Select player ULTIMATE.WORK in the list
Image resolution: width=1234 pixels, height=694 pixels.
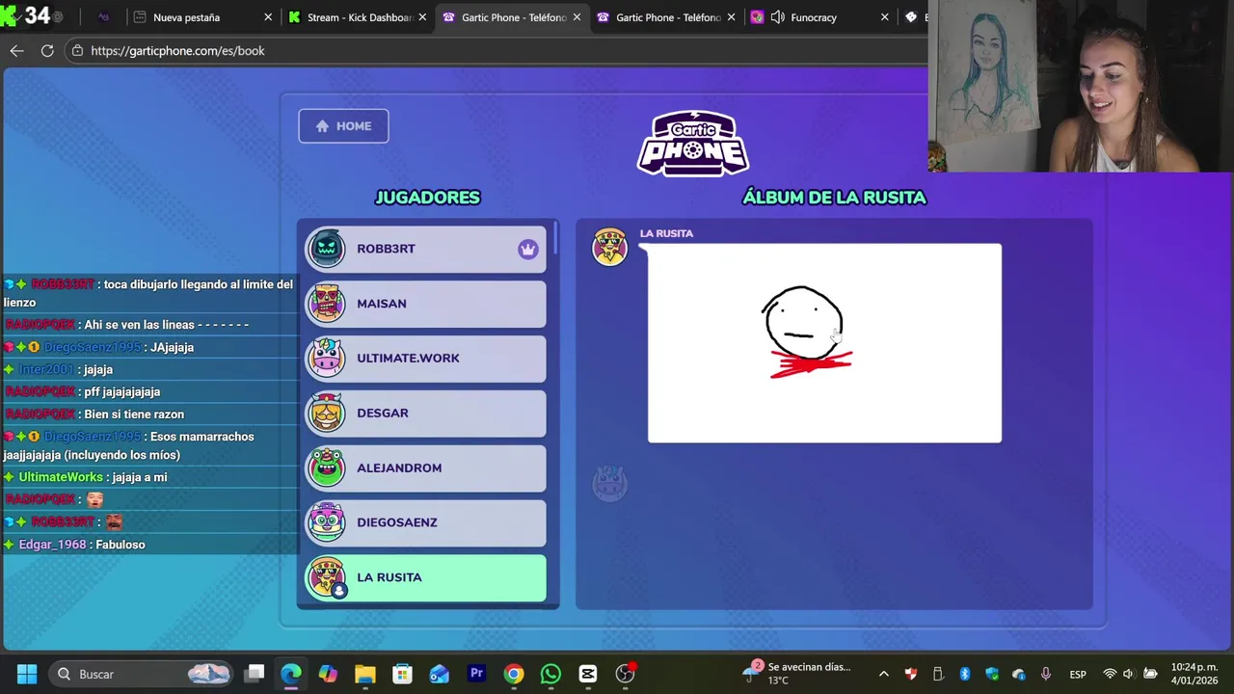425,359
